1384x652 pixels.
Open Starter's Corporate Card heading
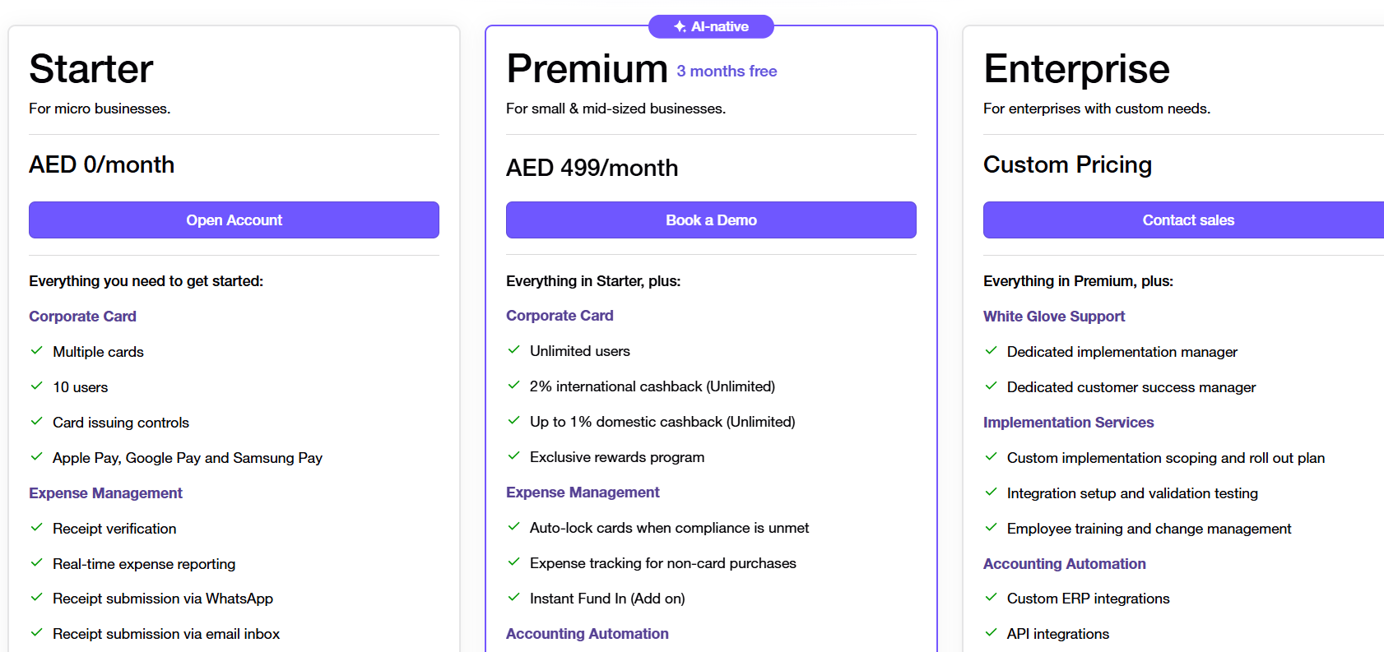pyautogui.click(x=82, y=317)
